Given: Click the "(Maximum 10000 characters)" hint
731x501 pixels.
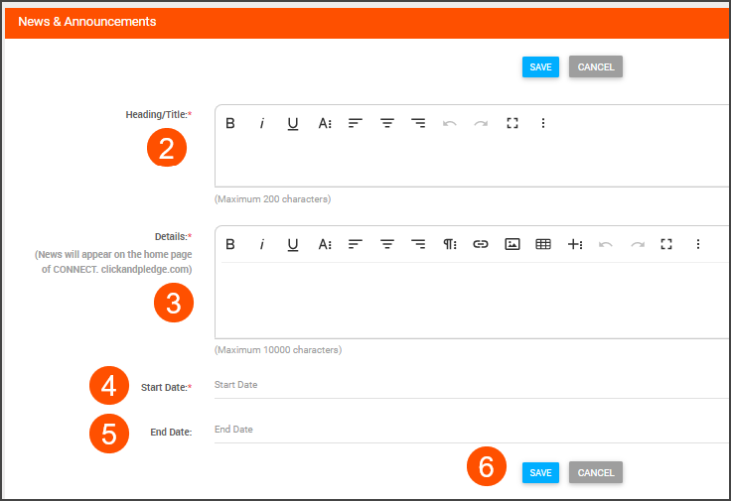Looking at the screenshot, I should pos(278,350).
